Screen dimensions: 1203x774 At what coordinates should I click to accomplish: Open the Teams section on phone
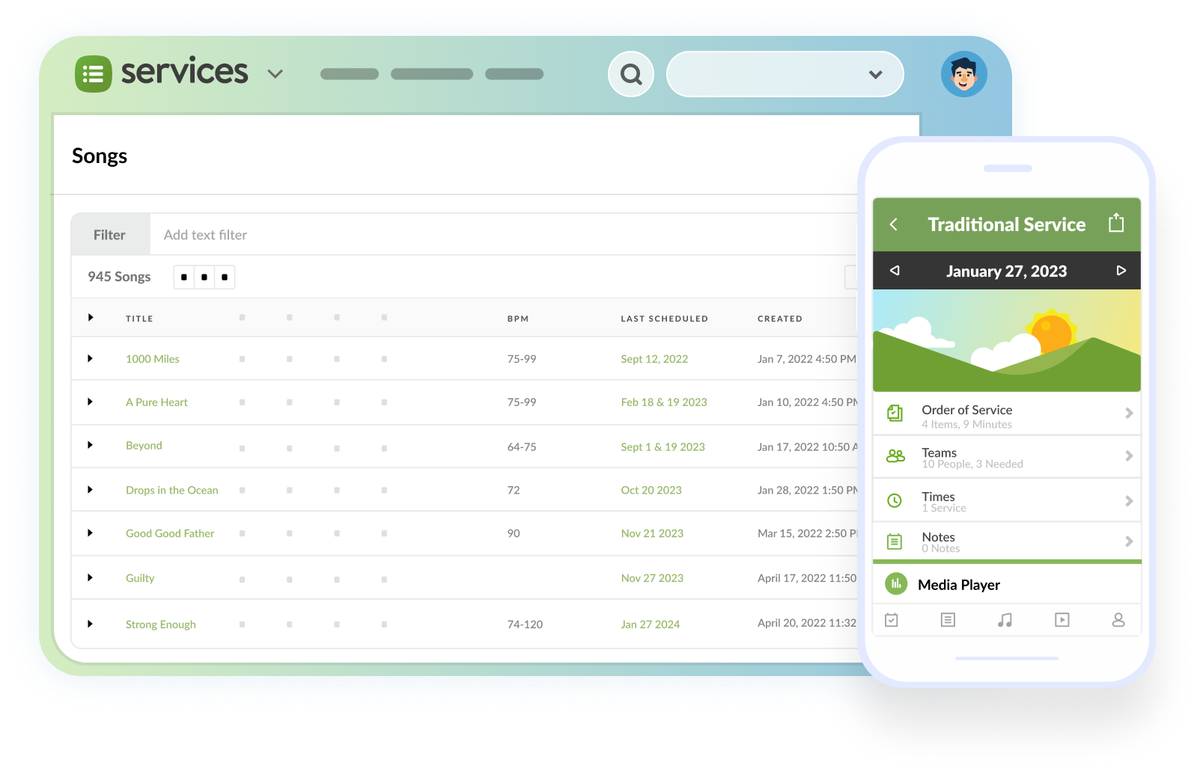click(1006, 457)
